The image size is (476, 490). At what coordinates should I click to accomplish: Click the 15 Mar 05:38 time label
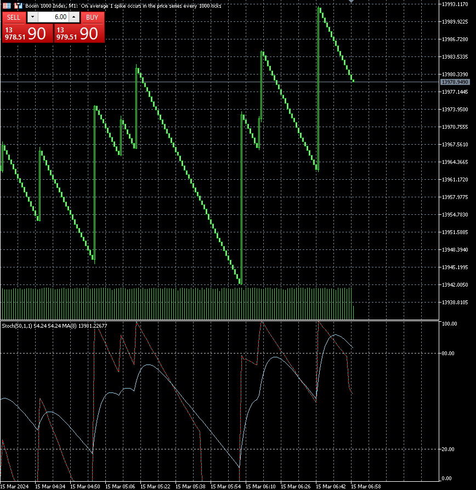pyautogui.click(x=190, y=486)
